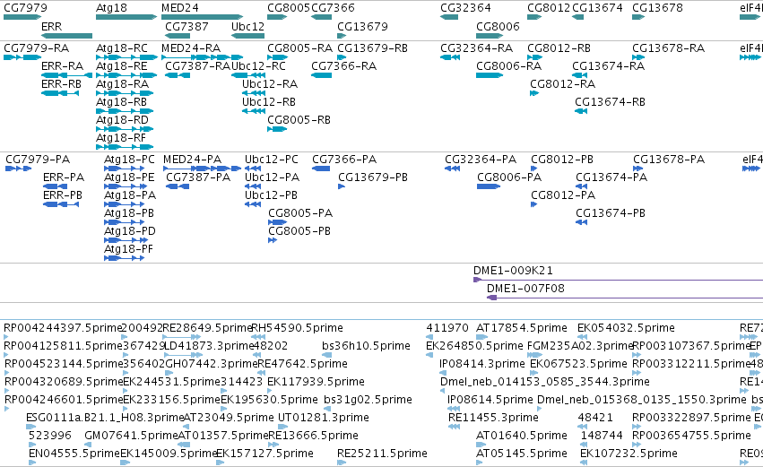763x467 pixels.
Task: Open the Atg18-RF transcript label
Action: [x=121, y=138]
